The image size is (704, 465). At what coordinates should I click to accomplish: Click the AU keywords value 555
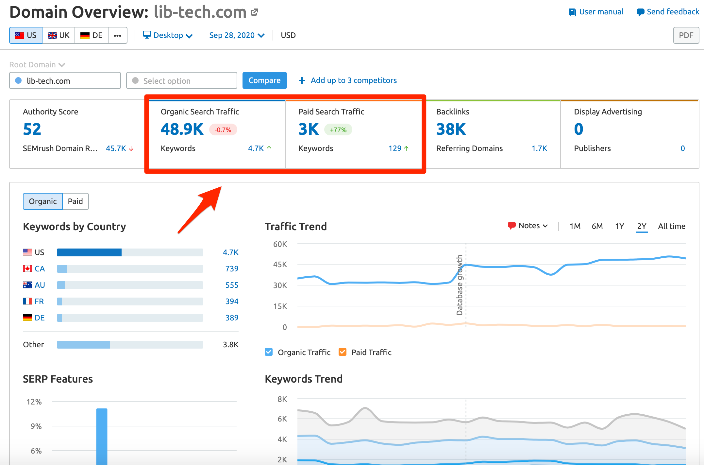[x=232, y=285]
